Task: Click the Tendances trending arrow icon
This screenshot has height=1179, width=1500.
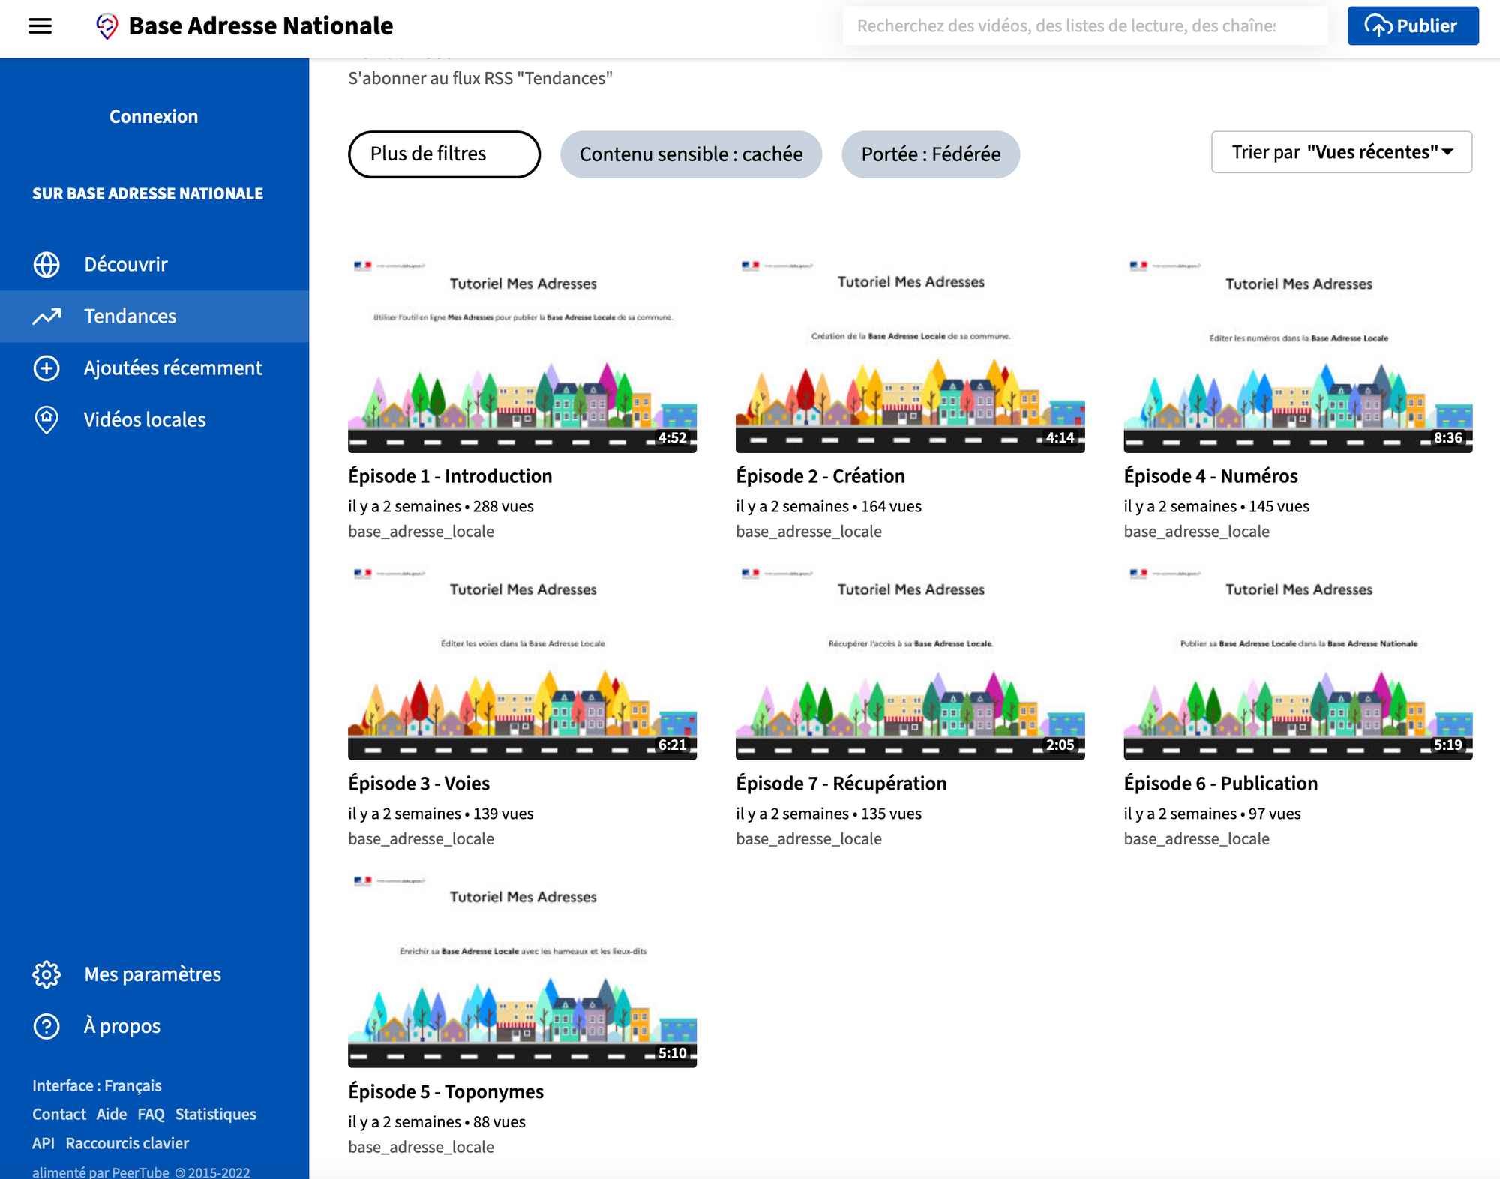Action: (46, 316)
